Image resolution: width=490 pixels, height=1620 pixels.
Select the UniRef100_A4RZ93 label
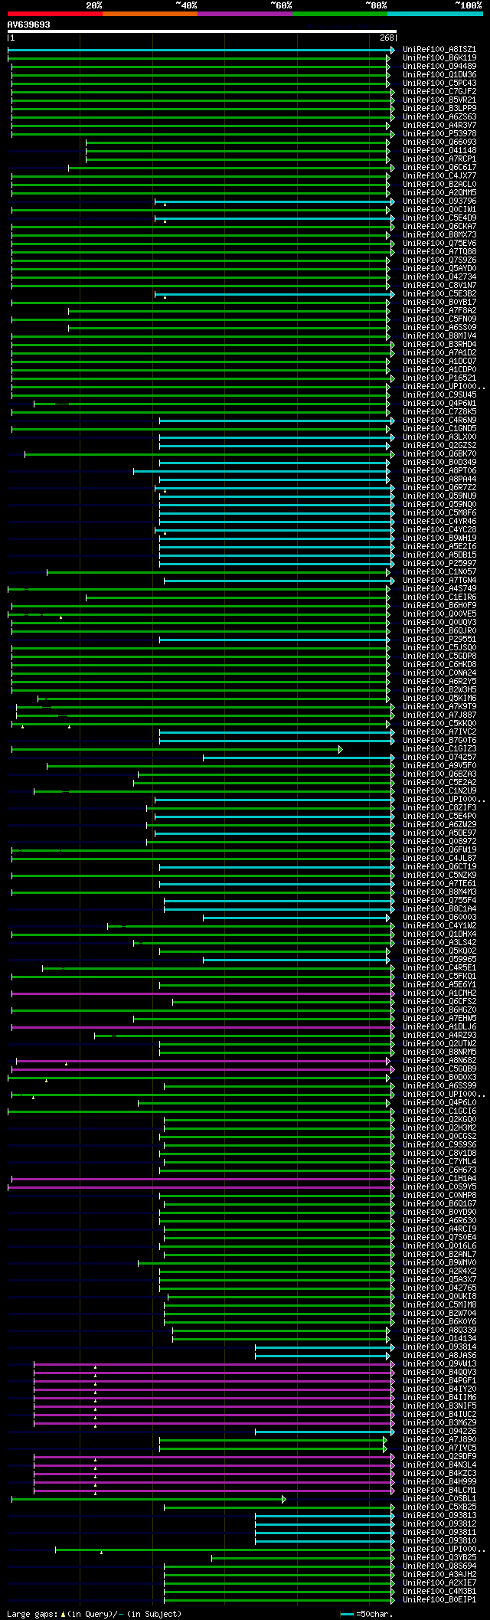[439, 1036]
